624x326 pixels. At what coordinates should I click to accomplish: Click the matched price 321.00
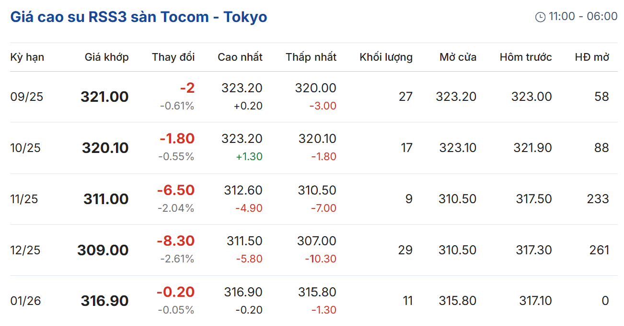(x=104, y=97)
